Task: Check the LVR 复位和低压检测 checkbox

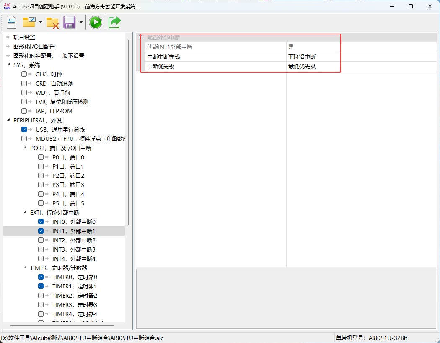Action: (24, 101)
